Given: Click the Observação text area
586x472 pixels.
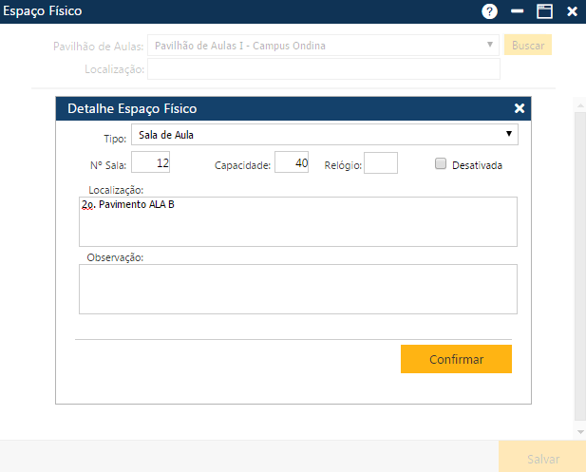Looking at the screenshot, I should (298, 290).
